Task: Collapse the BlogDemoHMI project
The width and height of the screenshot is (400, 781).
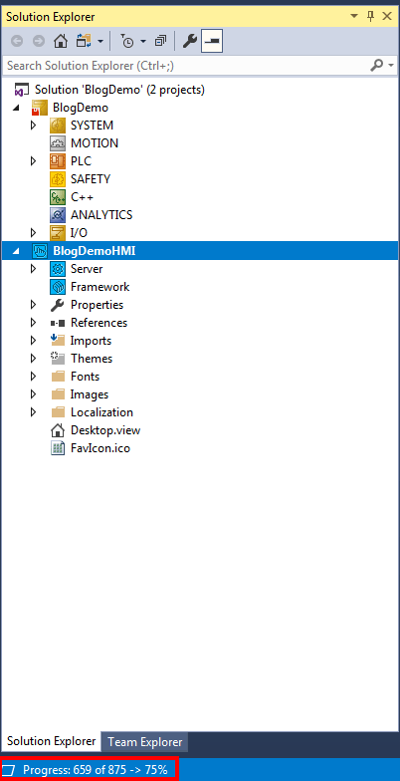Action: click(16, 251)
